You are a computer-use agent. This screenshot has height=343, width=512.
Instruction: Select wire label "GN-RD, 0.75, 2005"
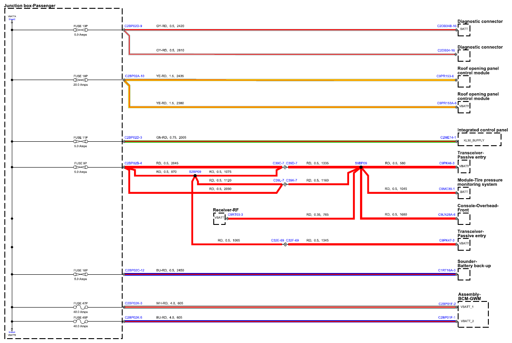click(171, 137)
